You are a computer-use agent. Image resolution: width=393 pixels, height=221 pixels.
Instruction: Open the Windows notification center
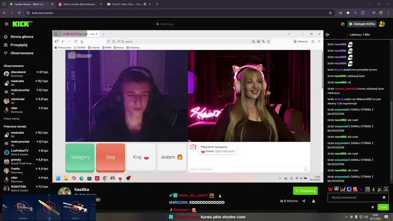(x=387, y=217)
